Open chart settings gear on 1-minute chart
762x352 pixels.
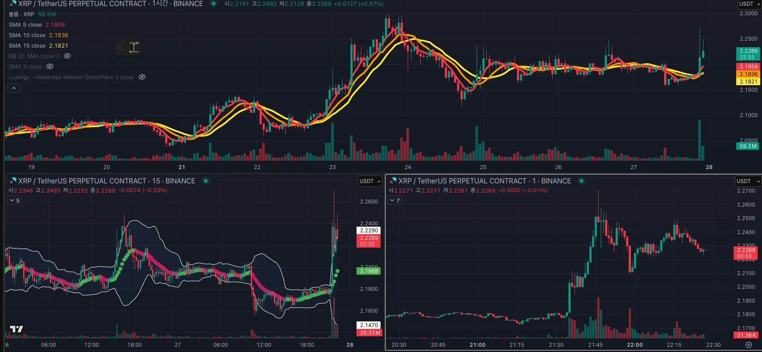[x=748, y=345]
